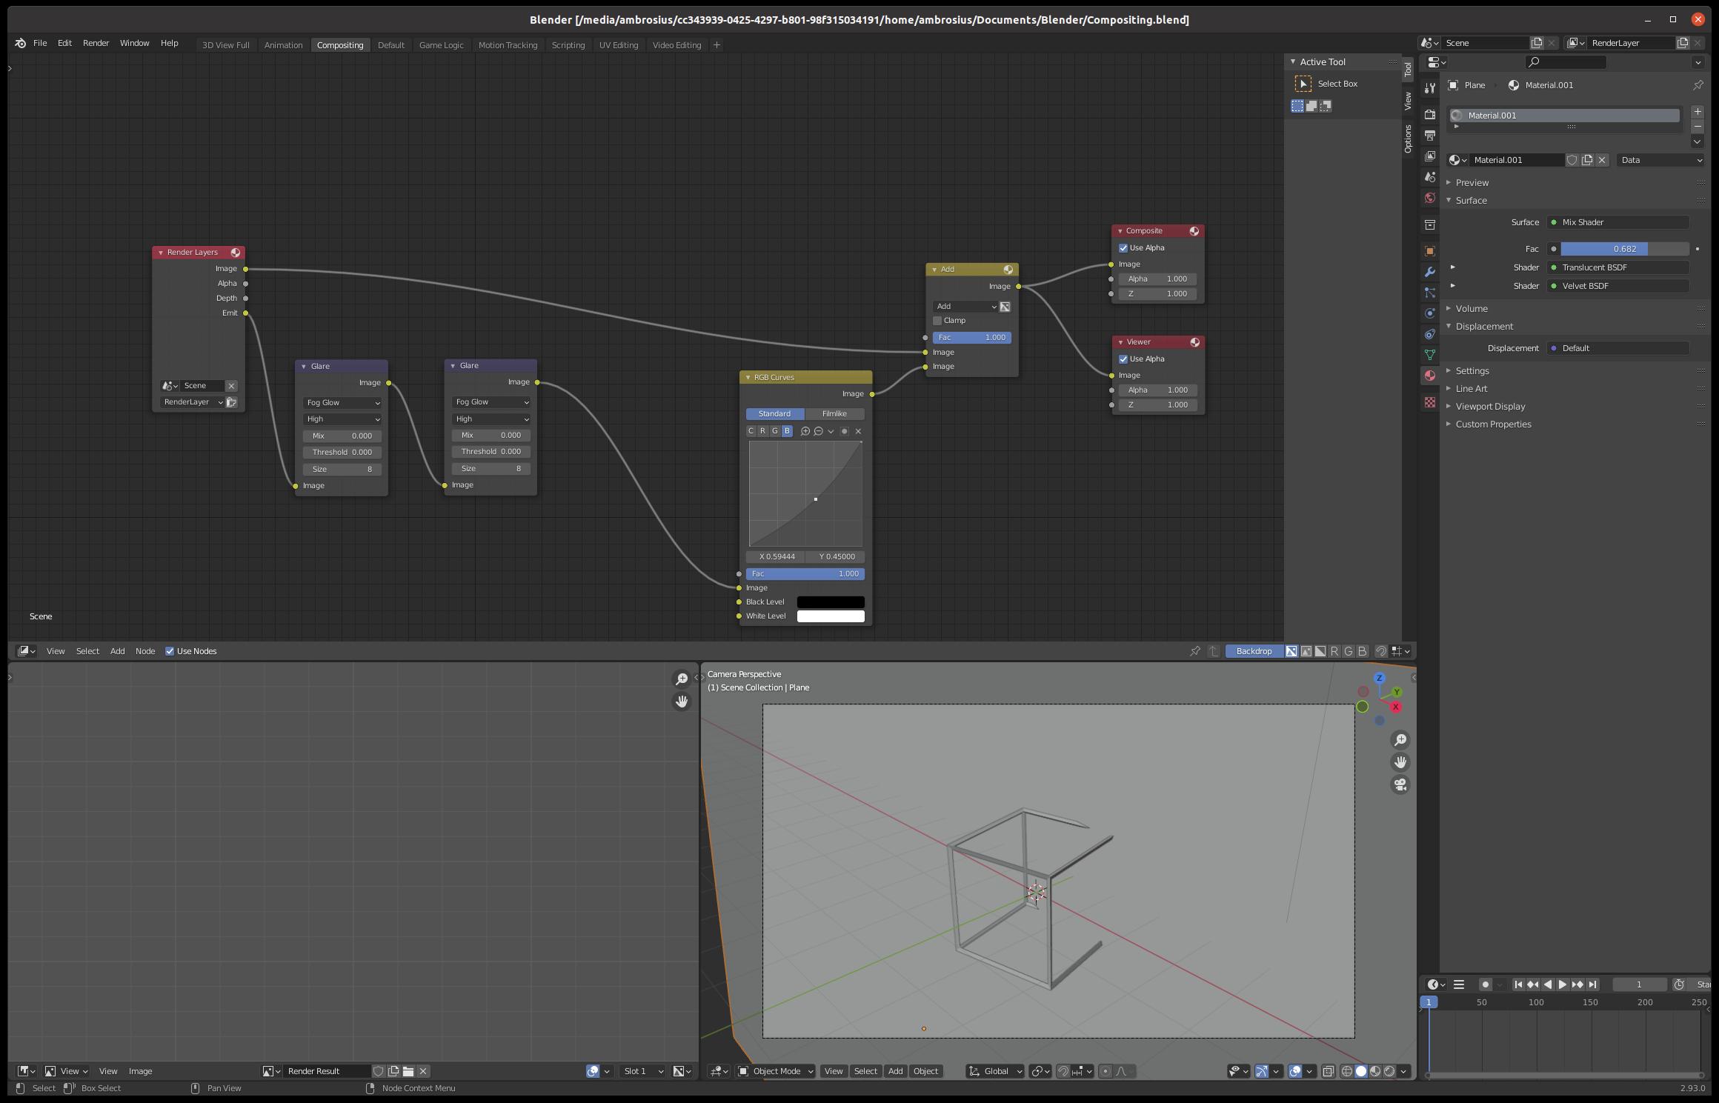Switch to the Animation workspace tab

tap(283, 45)
